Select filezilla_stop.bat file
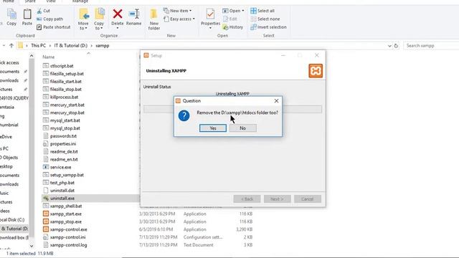The width and height of the screenshot is (459, 258). click(x=65, y=89)
